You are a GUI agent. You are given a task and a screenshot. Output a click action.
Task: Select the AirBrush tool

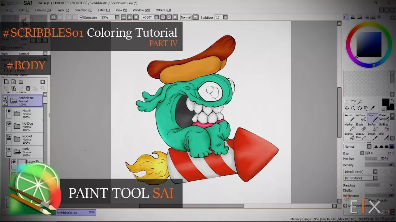(361, 118)
